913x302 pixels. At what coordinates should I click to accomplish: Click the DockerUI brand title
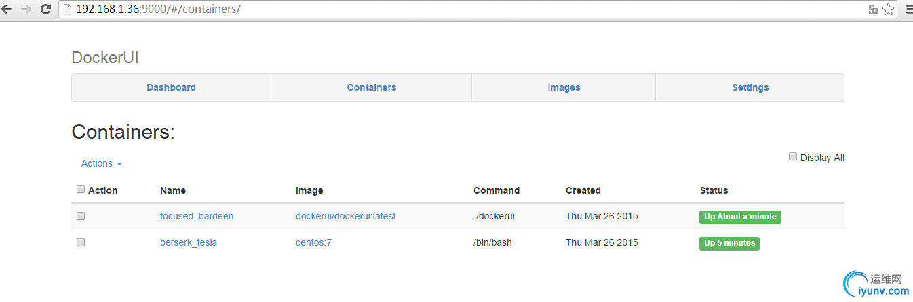(105, 58)
